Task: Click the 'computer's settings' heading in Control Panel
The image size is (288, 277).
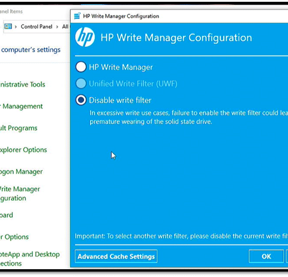Action: pyautogui.click(x=31, y=50)
